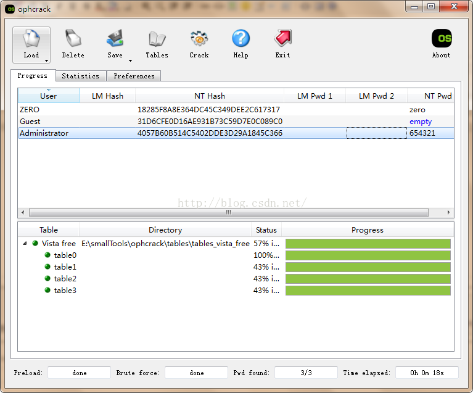Click the LM Pwd 1 column header

315,96
